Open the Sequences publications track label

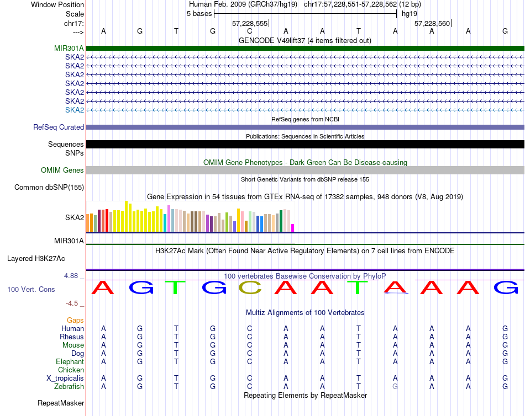point(66,144)
